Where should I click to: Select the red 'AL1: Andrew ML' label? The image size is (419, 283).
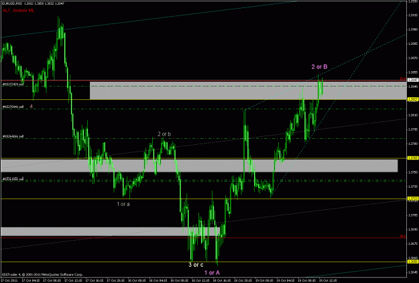19,11
